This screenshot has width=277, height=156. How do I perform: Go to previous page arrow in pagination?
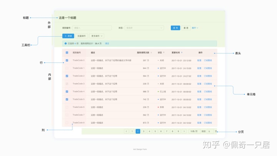pyautogui.click(x=126, y=131)
